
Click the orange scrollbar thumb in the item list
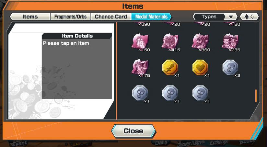click(x=256, y=96)
